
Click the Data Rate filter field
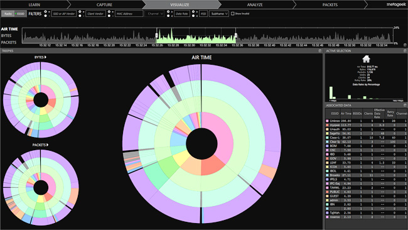[181, 14]
